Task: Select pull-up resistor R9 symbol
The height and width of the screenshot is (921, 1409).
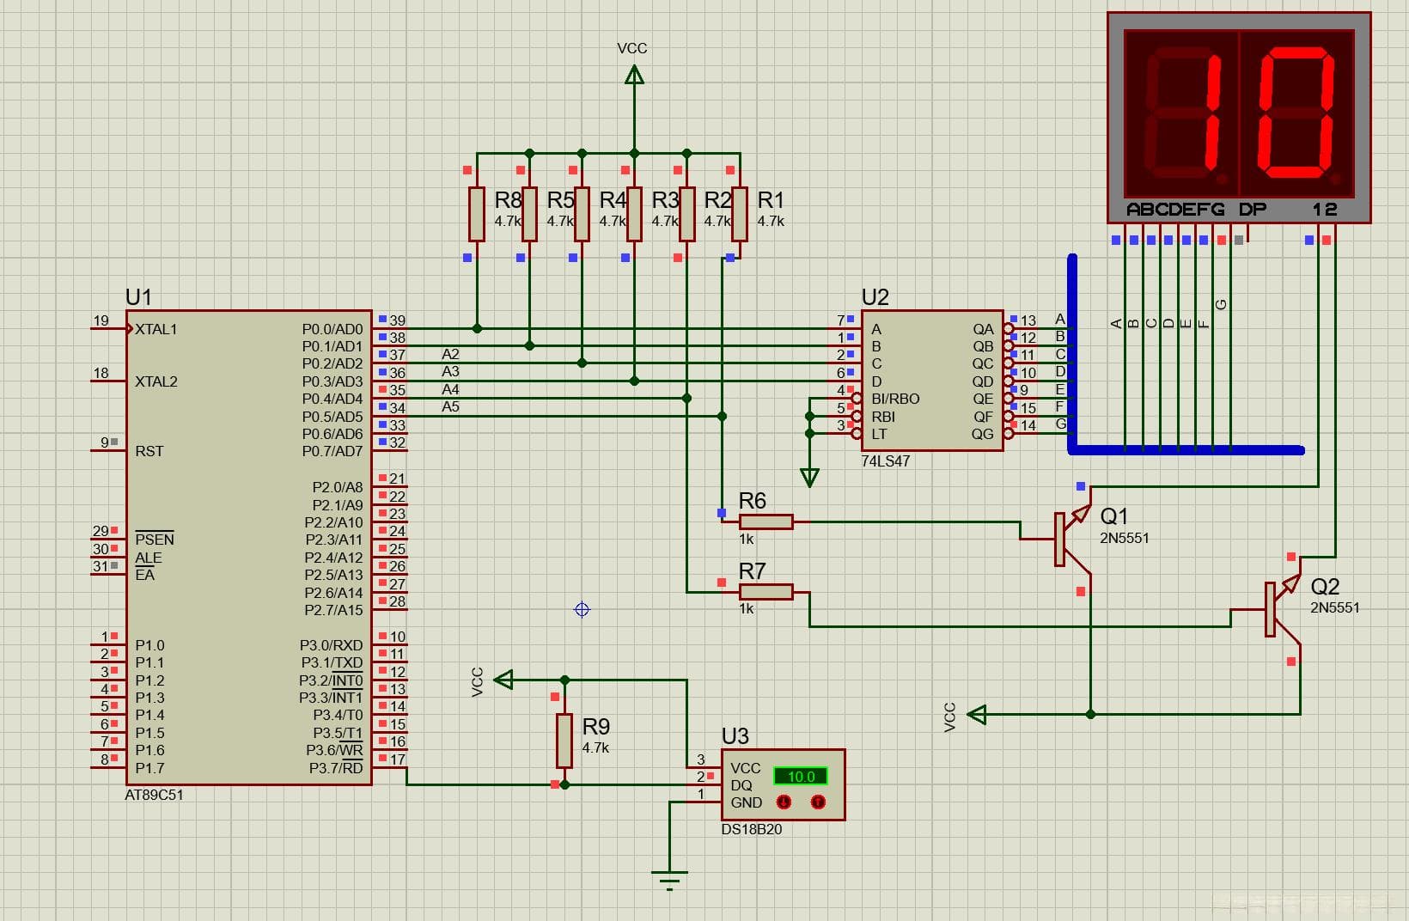Action: [564, 741]
